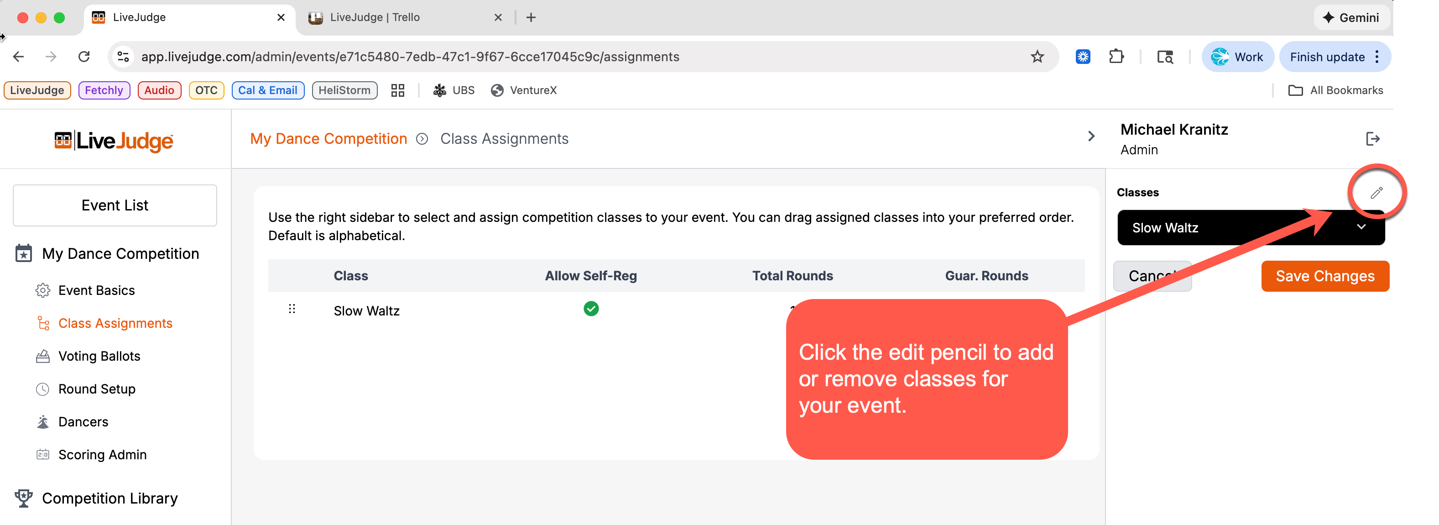Bookmark this page with the star icon
Screen dimensions: 1439x525
point(1037,57)
